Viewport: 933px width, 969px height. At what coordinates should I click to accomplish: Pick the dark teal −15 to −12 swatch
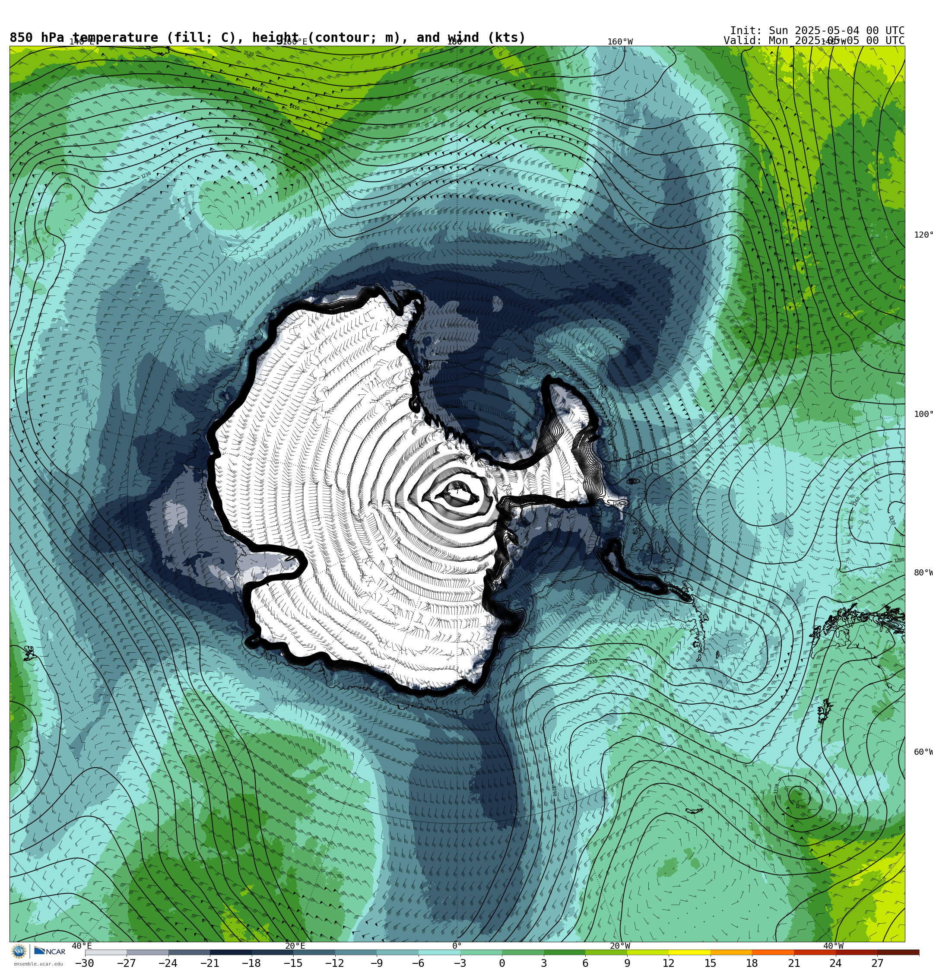point(314,952)
